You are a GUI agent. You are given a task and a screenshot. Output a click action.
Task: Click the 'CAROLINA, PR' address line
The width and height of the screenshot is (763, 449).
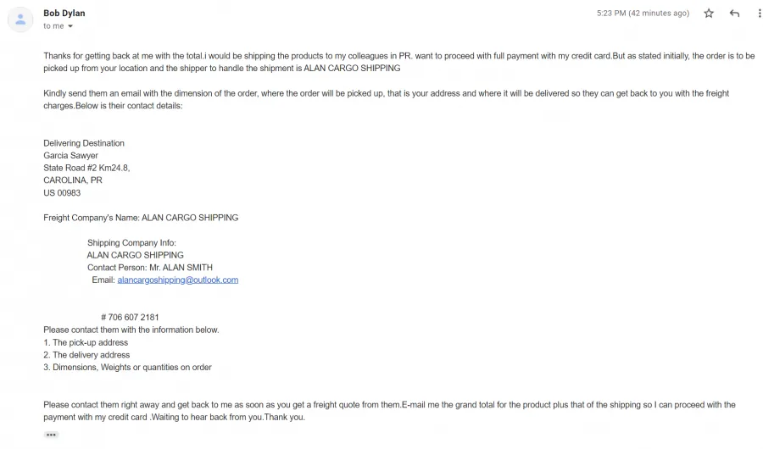[x=73, y=180]
